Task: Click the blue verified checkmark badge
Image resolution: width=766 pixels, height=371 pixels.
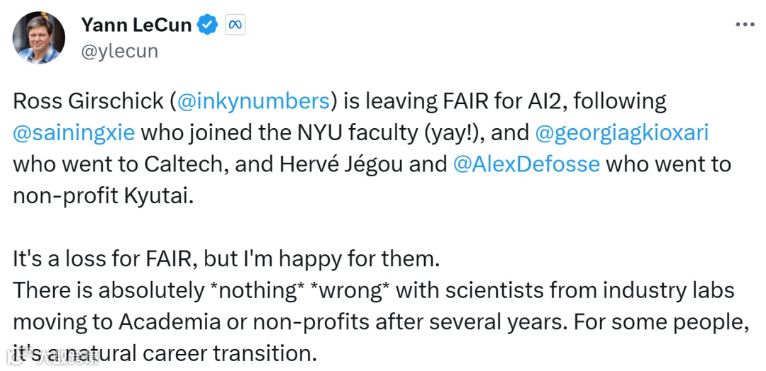Action: [x=208, y=25]
